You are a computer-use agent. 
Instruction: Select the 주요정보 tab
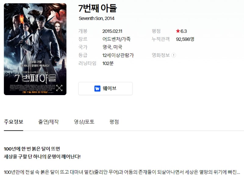pos(13,122)
